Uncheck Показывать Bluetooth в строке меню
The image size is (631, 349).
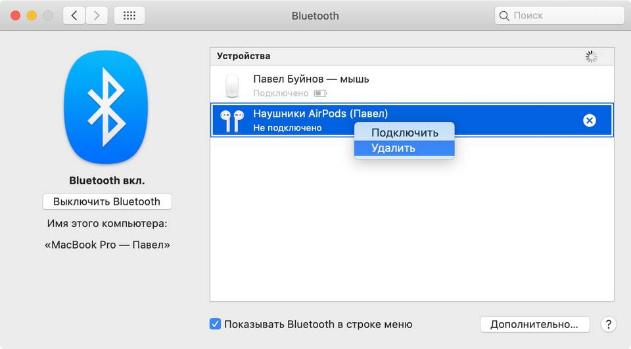[x=215, y=323]
